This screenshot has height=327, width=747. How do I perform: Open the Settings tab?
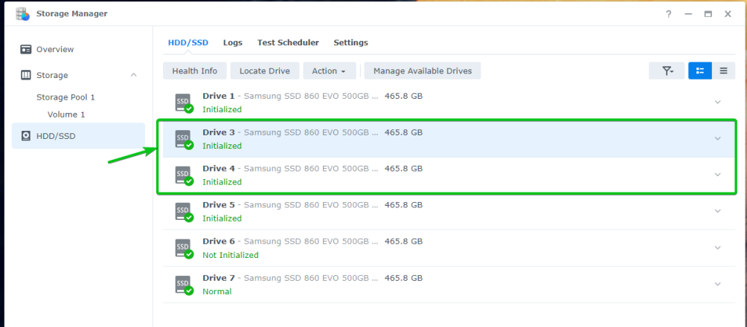tap(350, 43)
